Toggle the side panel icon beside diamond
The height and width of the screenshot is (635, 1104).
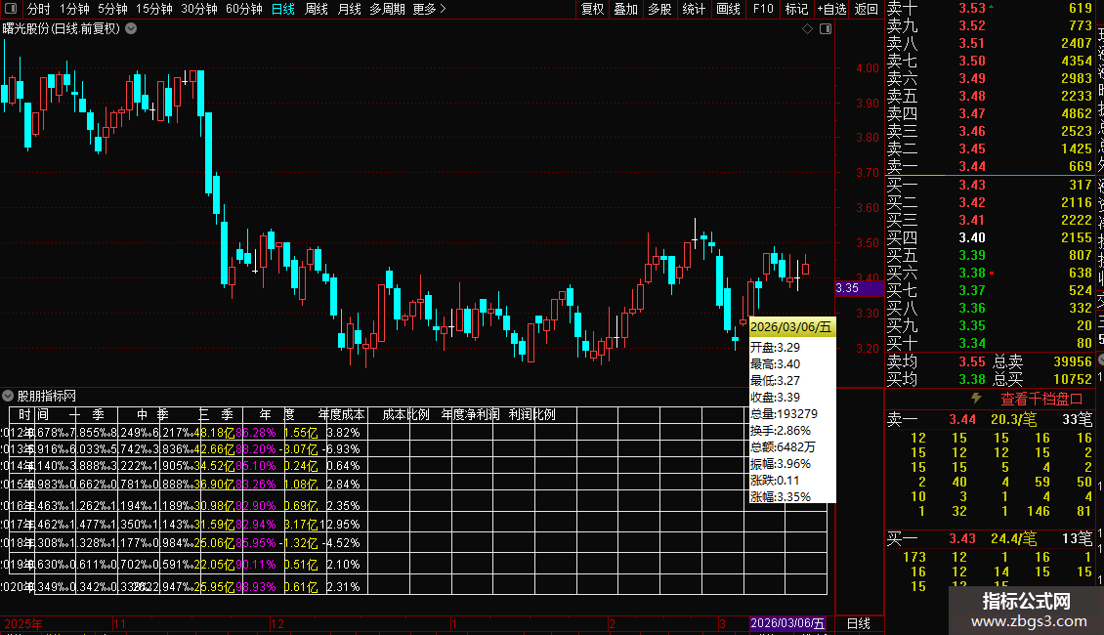[826, 29]
